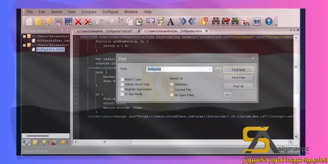
Task: Collapse the second C:\Users\Alexandra tree node
Action: point(25,45)
